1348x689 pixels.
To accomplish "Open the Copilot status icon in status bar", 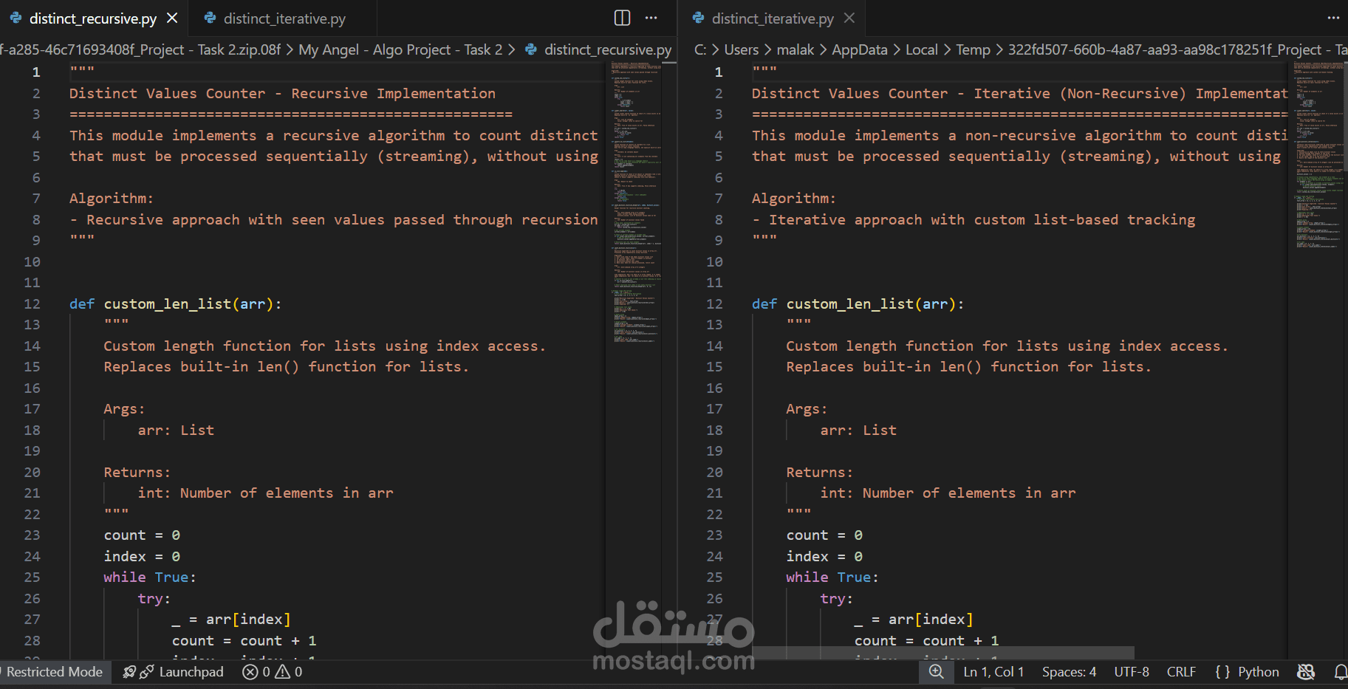I will click(x=1306, y=671).
